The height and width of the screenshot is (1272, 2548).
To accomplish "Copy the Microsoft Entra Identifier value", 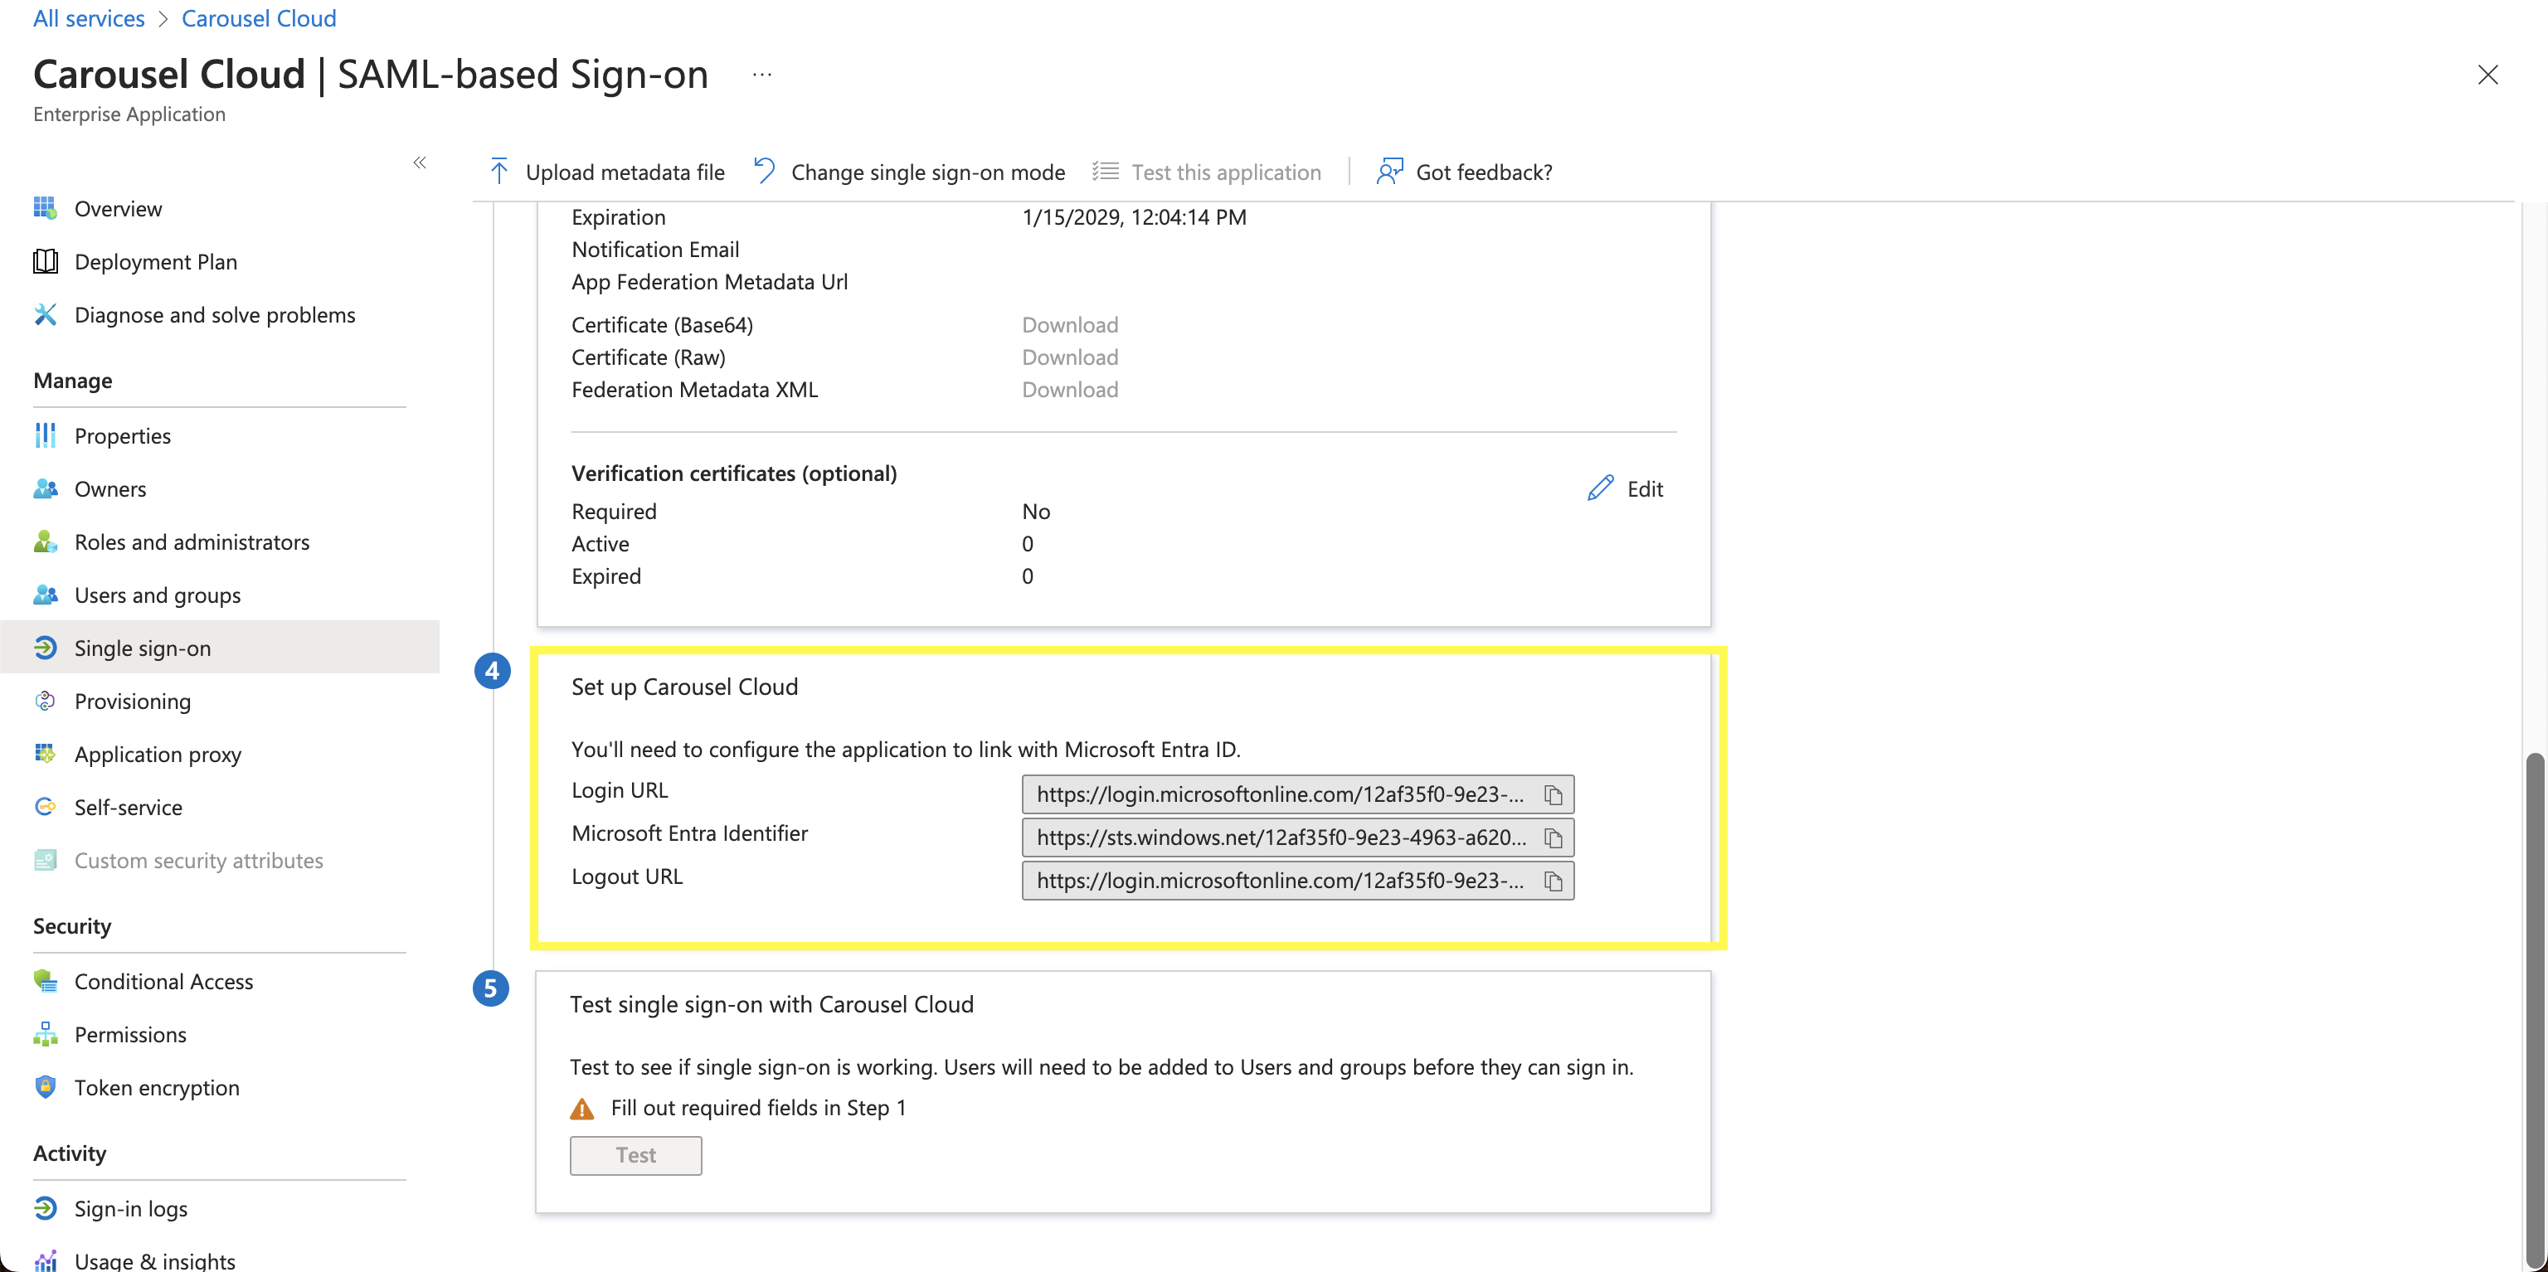I will (x=1553, y=837).
